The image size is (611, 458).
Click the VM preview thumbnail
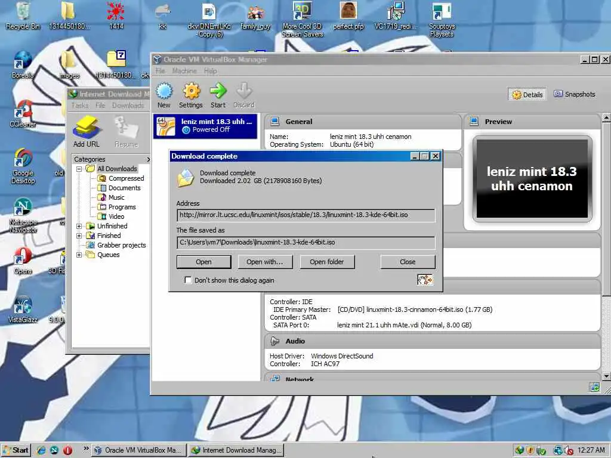(x=532, y=179)
